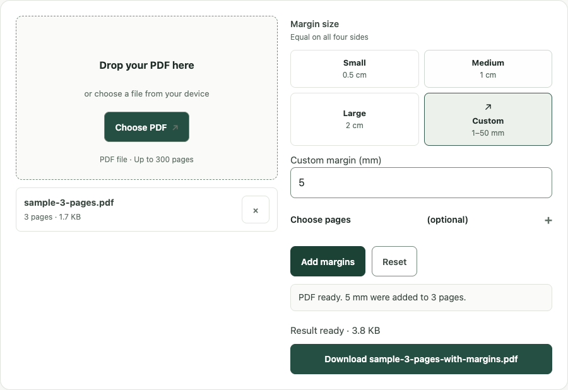The width and height of the screenshot is (568, 390).
Task: Expand the Choose pages section with plus icon
Action: click(548, 220)
